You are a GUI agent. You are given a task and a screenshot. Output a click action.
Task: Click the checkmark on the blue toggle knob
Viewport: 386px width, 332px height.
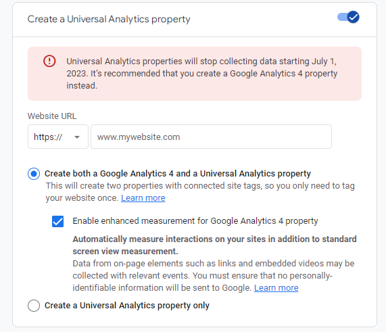pos(354,17)
